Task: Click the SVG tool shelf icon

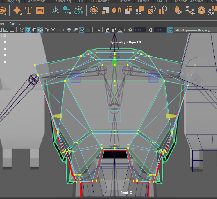Action: [x=40, y=10]
